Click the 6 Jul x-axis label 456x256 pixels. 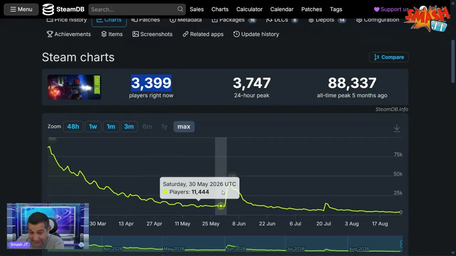(x=295, y=224)
